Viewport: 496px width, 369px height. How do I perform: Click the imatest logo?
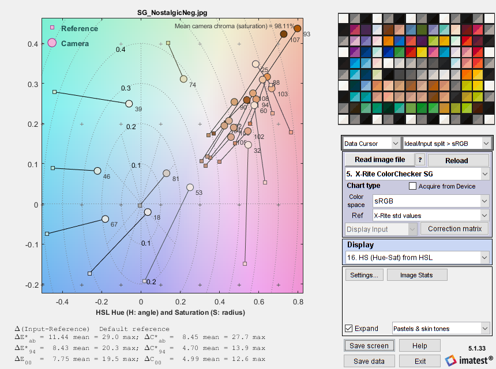pyautogui.click(x=467, y=360)
